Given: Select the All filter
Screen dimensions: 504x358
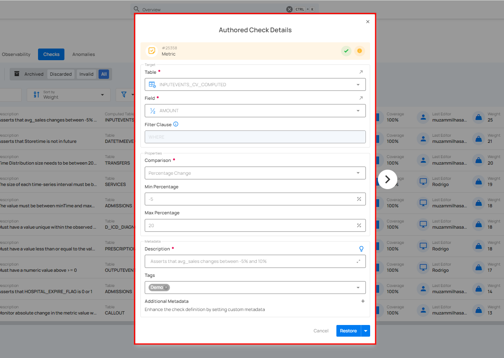Looking at the screenshot, I should [104, 74].
